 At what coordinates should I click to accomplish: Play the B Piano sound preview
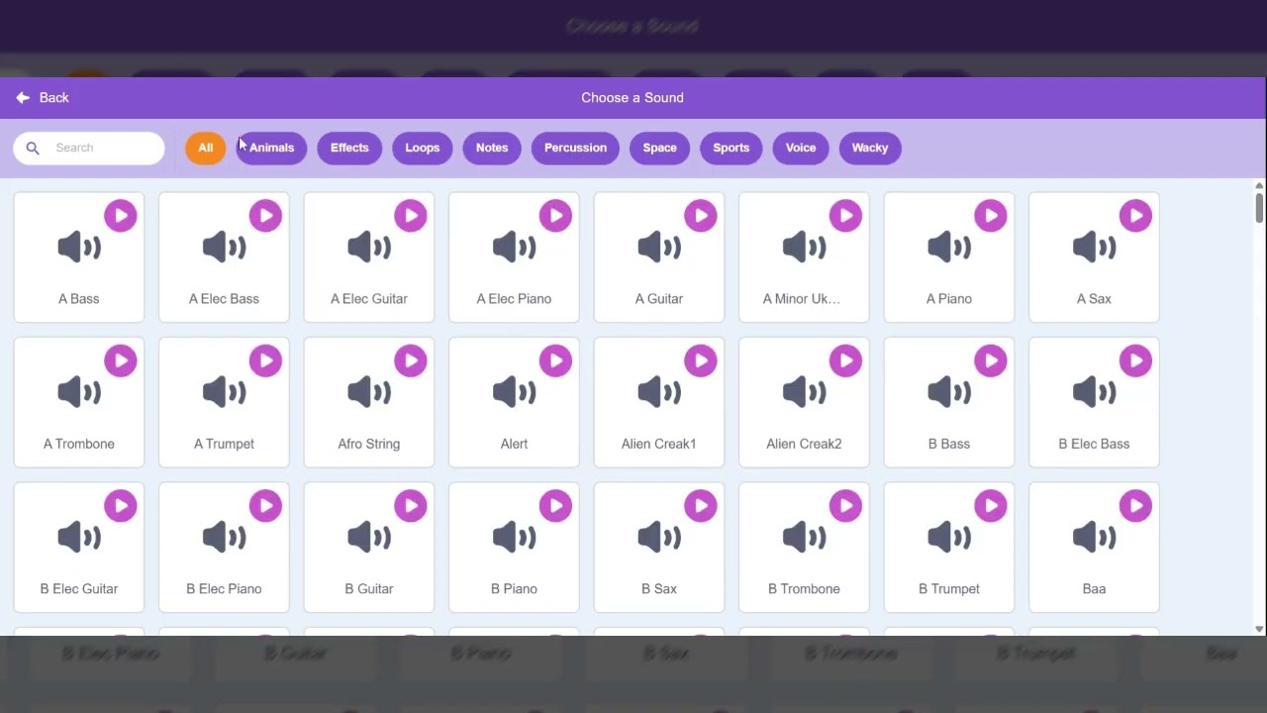(x=555, y=506)
